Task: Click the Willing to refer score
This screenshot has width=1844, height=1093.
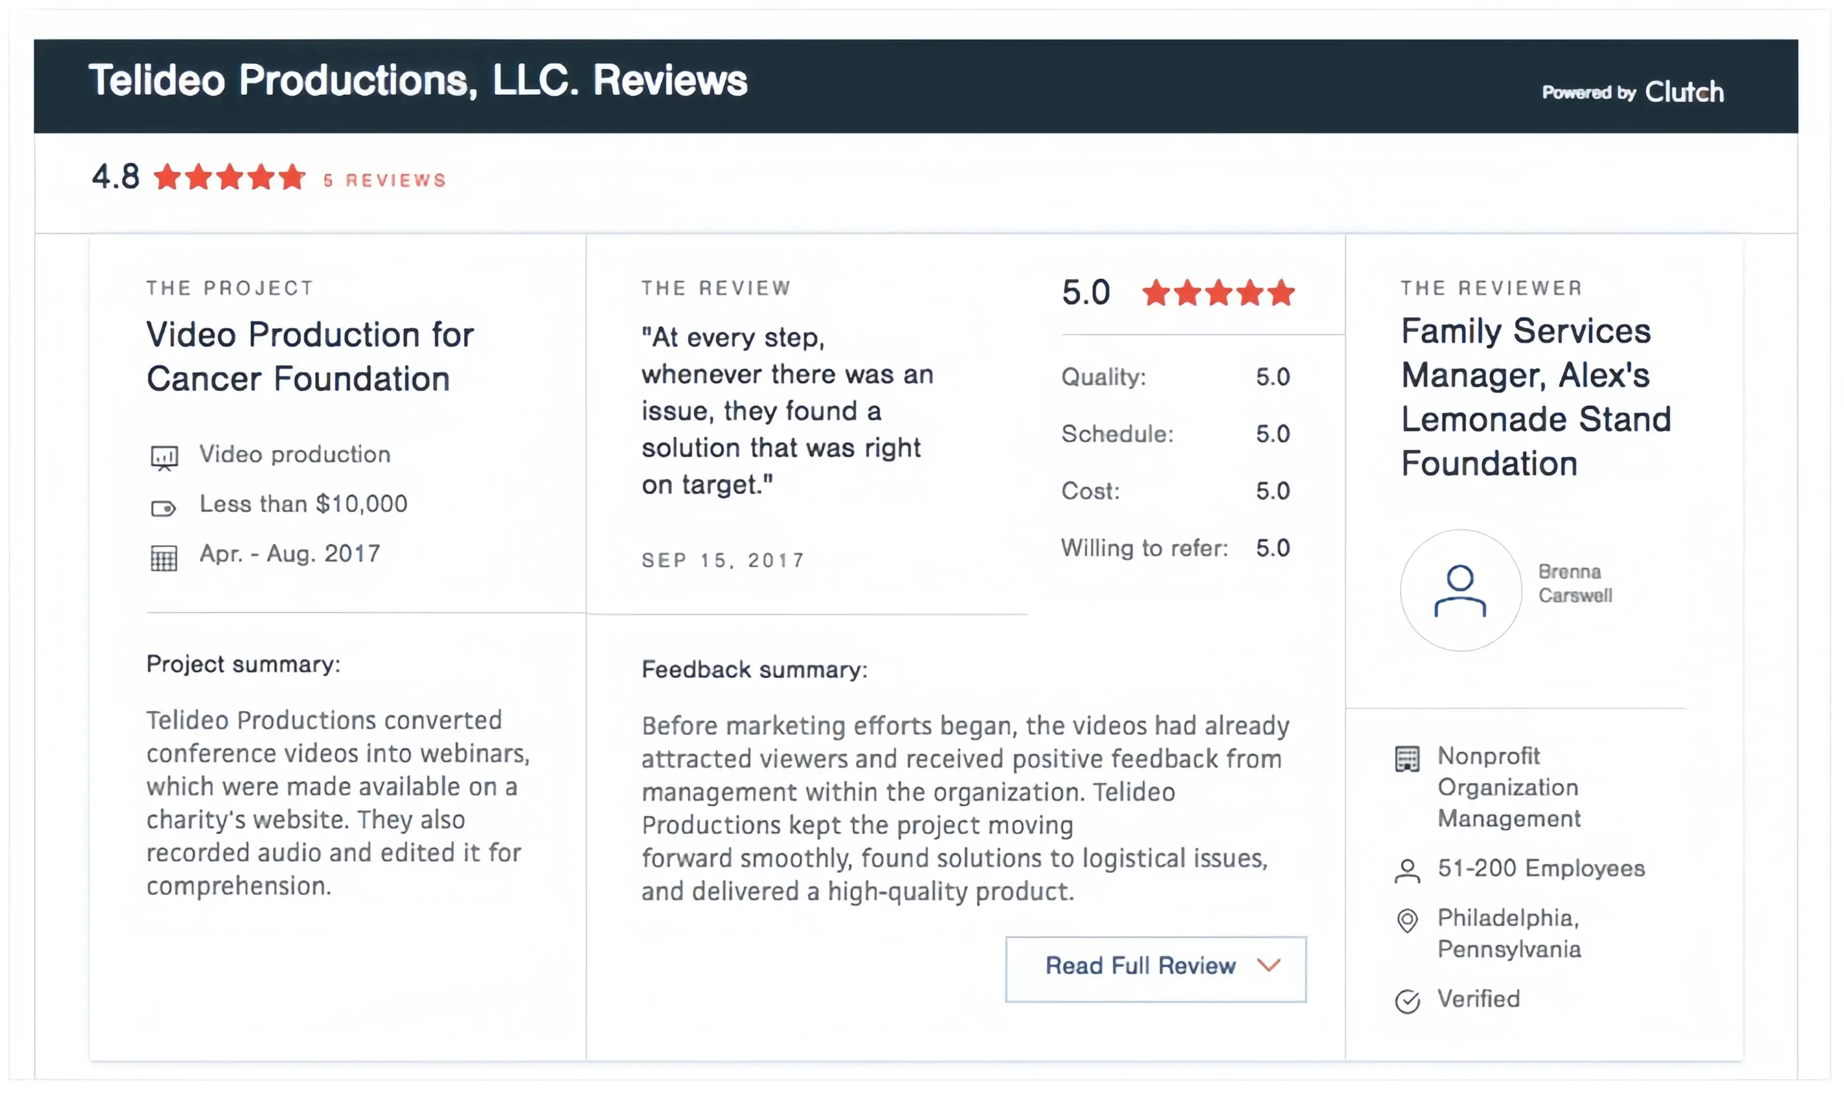Action: 1272,548
